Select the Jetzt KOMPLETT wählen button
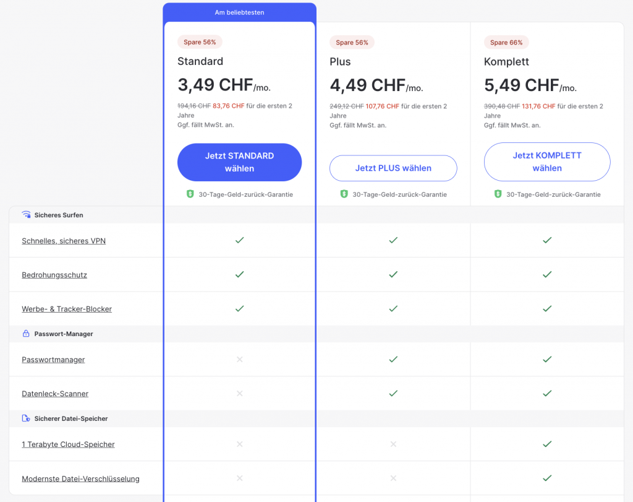Image resolution: width=633 pixels, height=502 pixels. click(x=546, y=162)
